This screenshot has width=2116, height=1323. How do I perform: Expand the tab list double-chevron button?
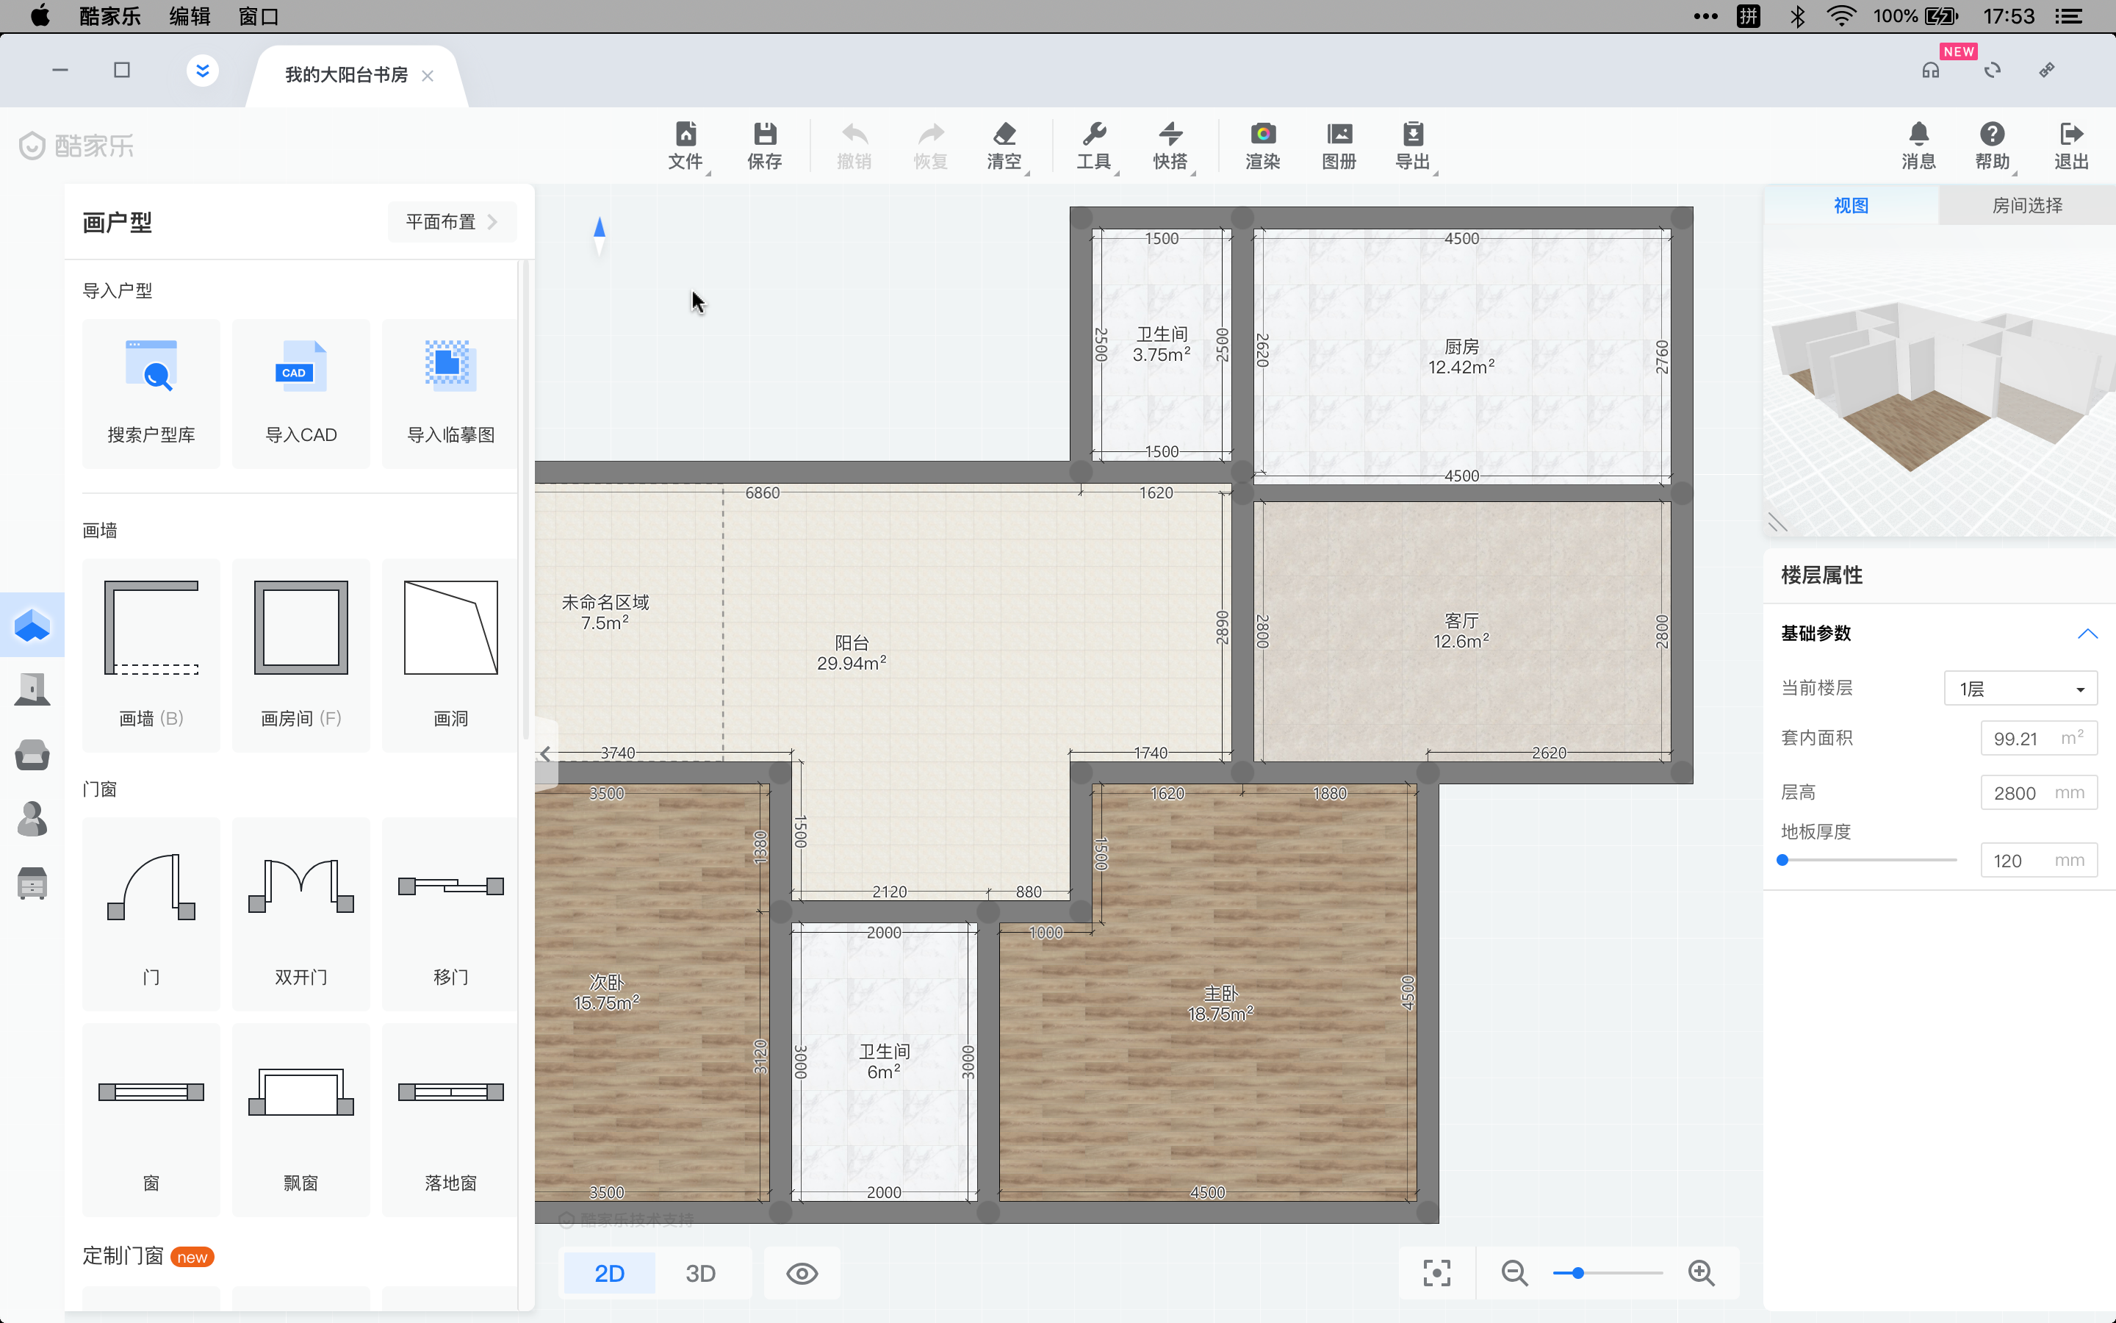203,71
